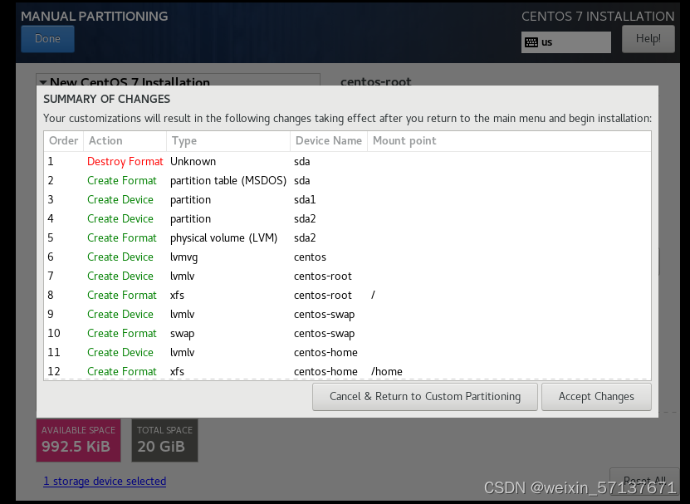Click 'Create Device' in order row 11
The image size is (690, 504).
[x=120, y=353]
